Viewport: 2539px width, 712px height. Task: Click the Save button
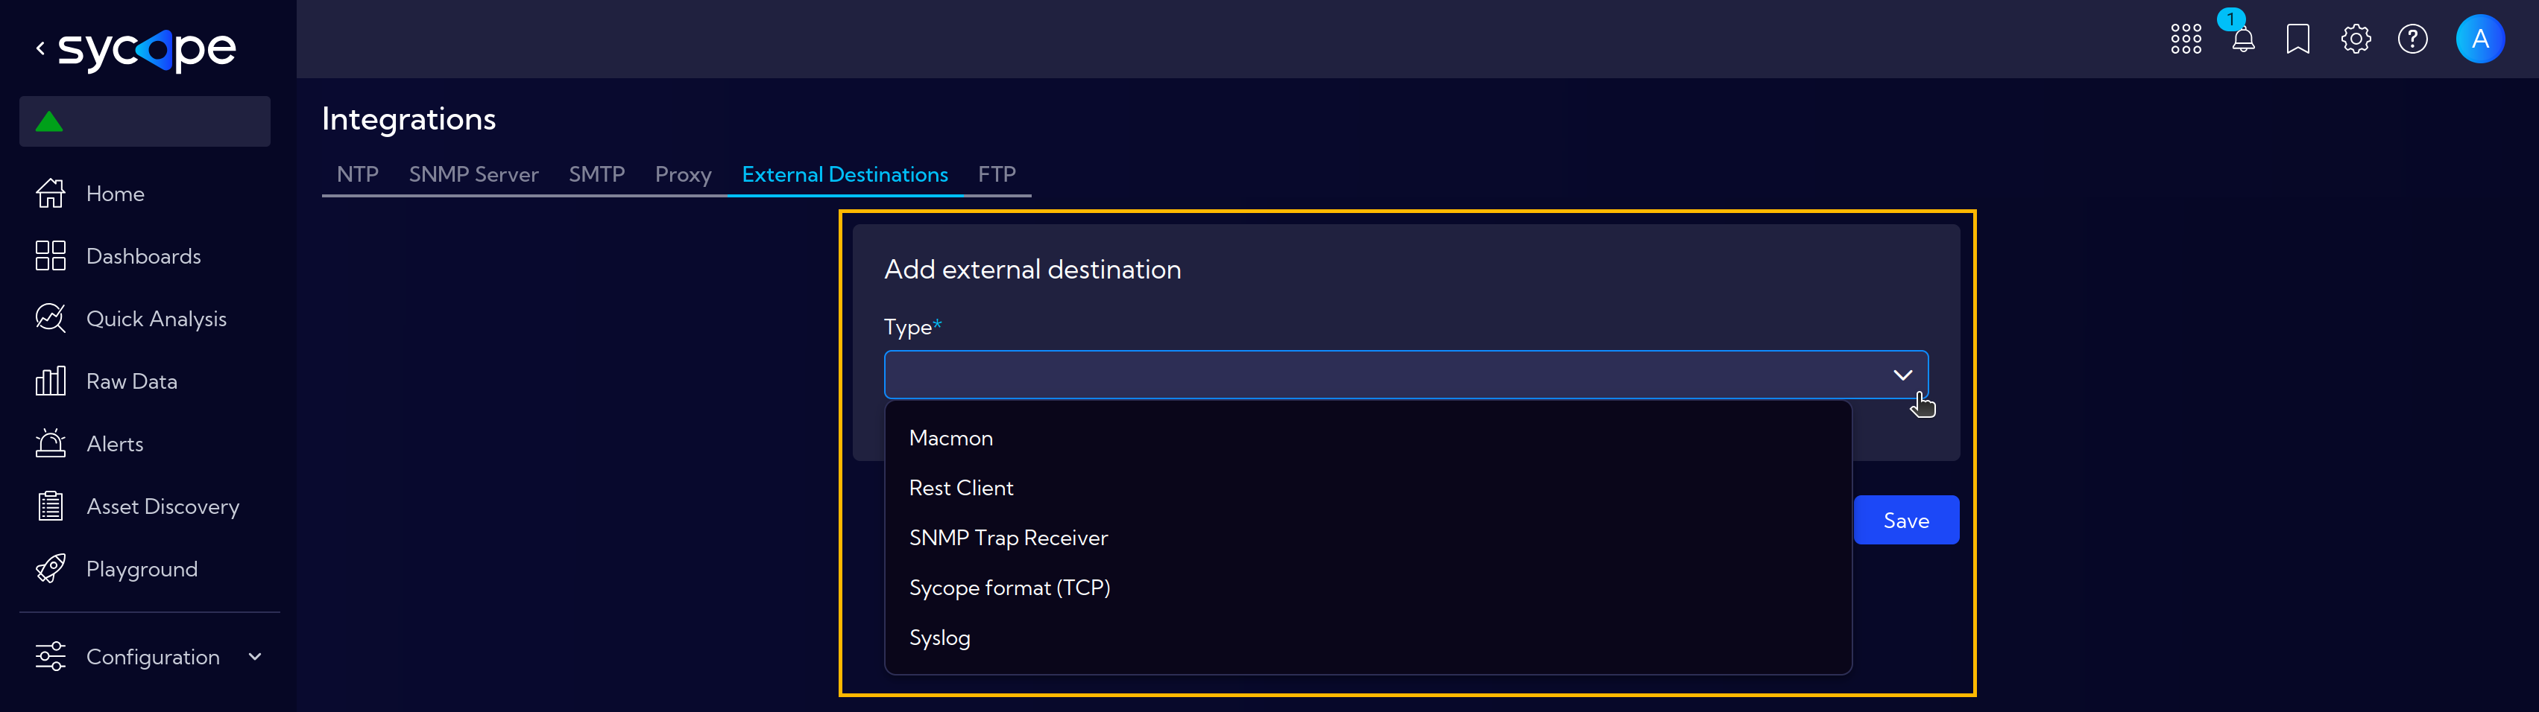[1905, 520]
